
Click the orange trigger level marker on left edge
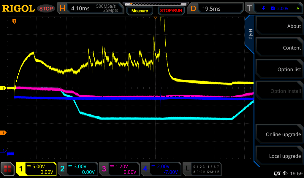[4, 133]
